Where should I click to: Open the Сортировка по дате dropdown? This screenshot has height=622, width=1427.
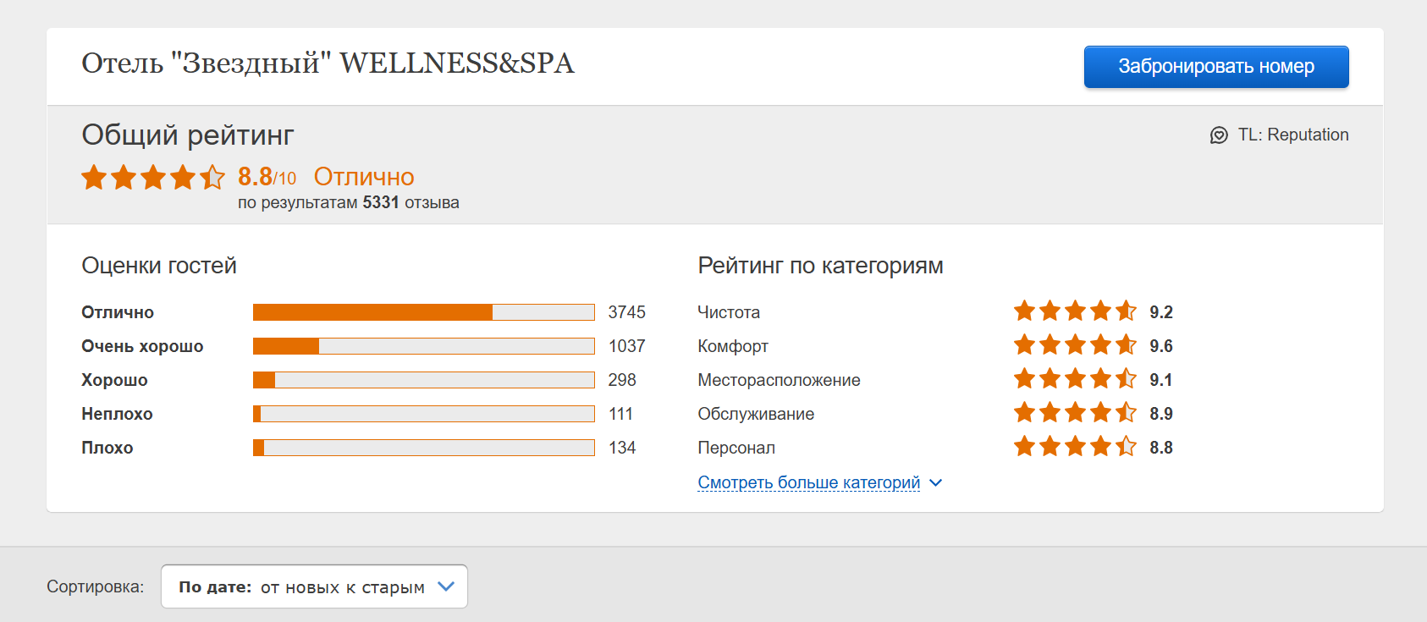(x=314, y=586)
